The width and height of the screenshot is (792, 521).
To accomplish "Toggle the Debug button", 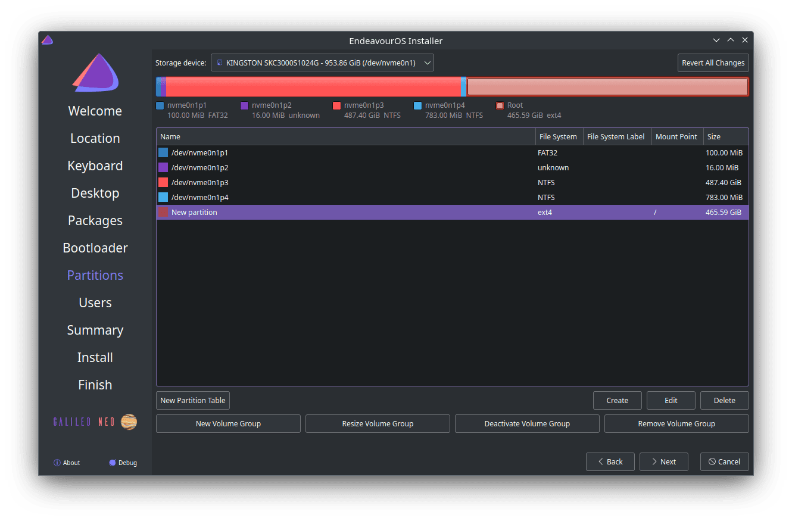I will tap(123, 463).
